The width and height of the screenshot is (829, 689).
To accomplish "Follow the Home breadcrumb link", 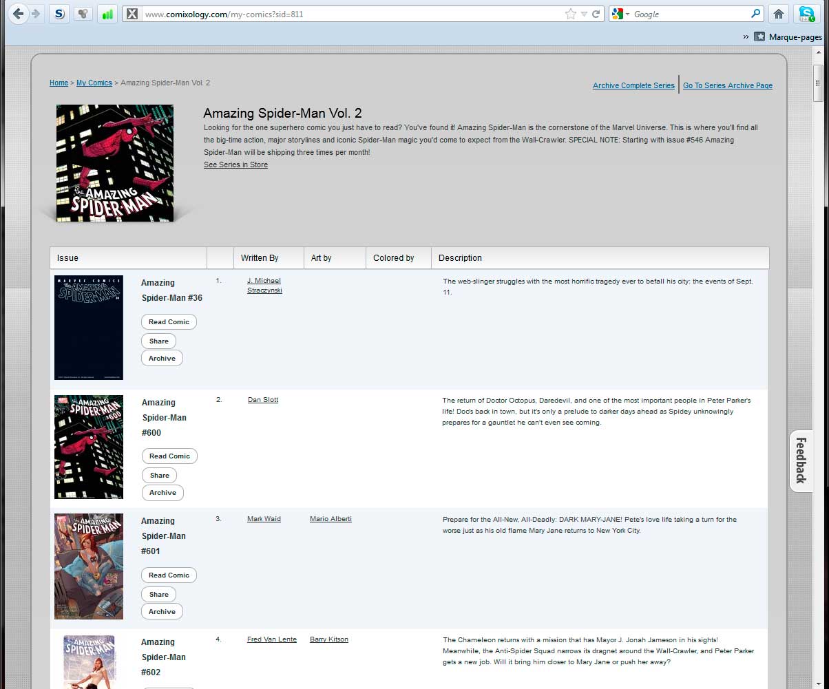I will (x=59, y=83).
